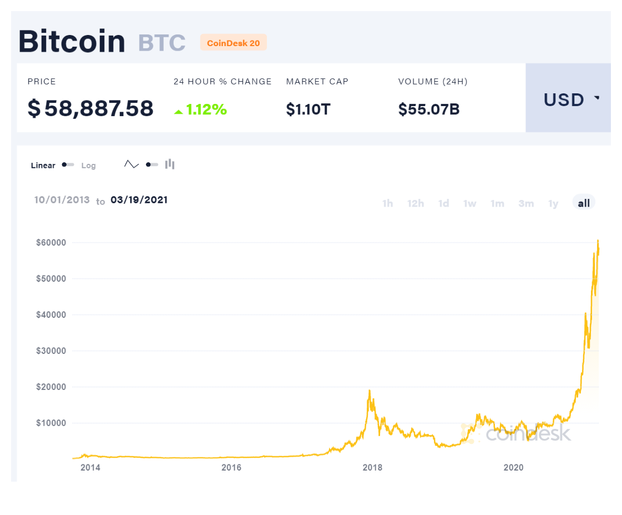Show the 1m time range

[498, 203]
